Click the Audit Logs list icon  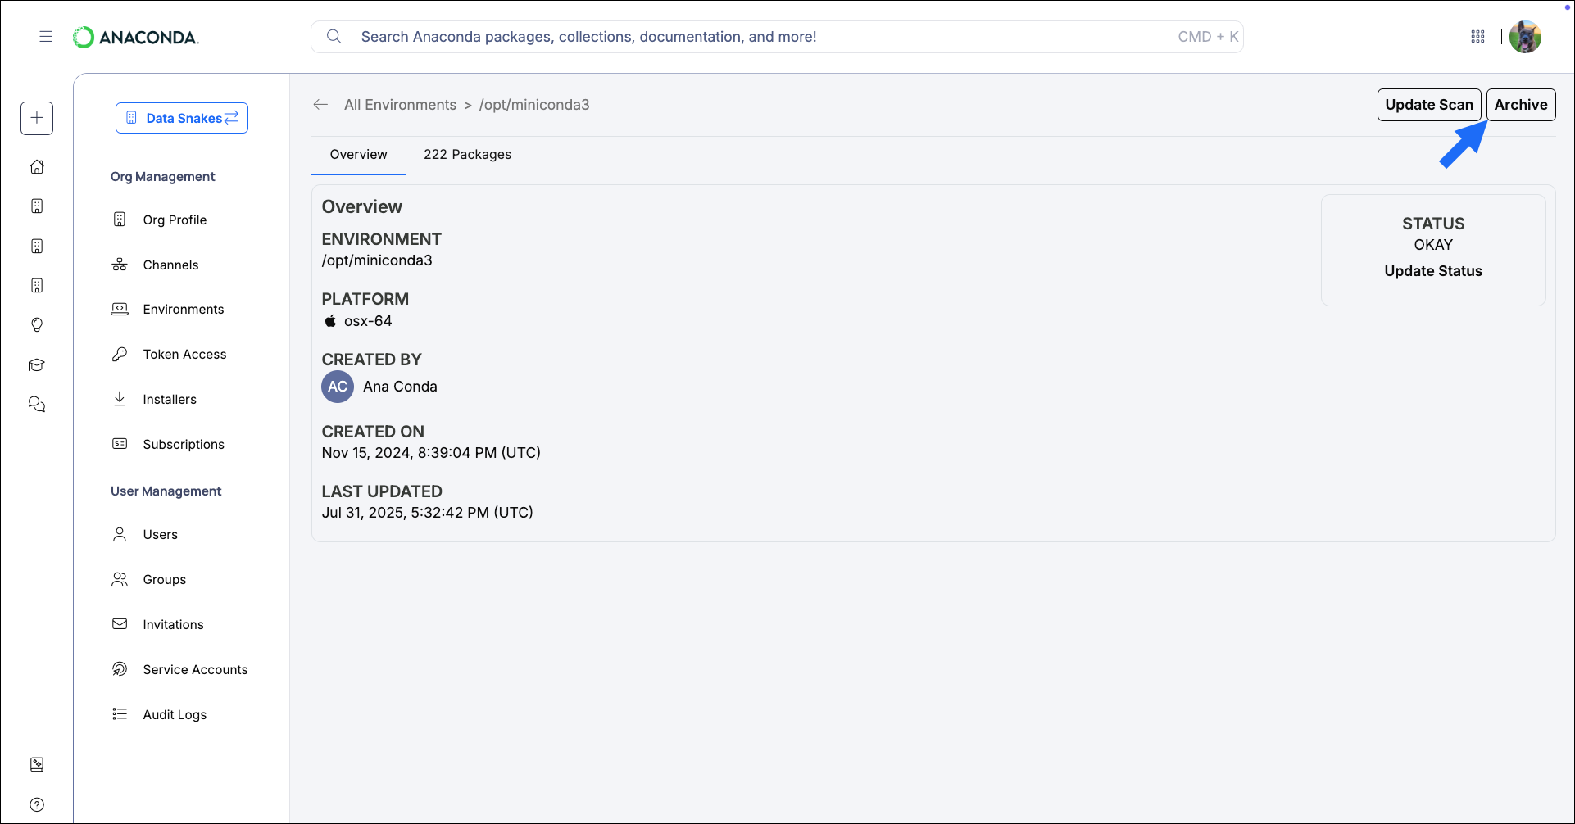click(120, 714)
